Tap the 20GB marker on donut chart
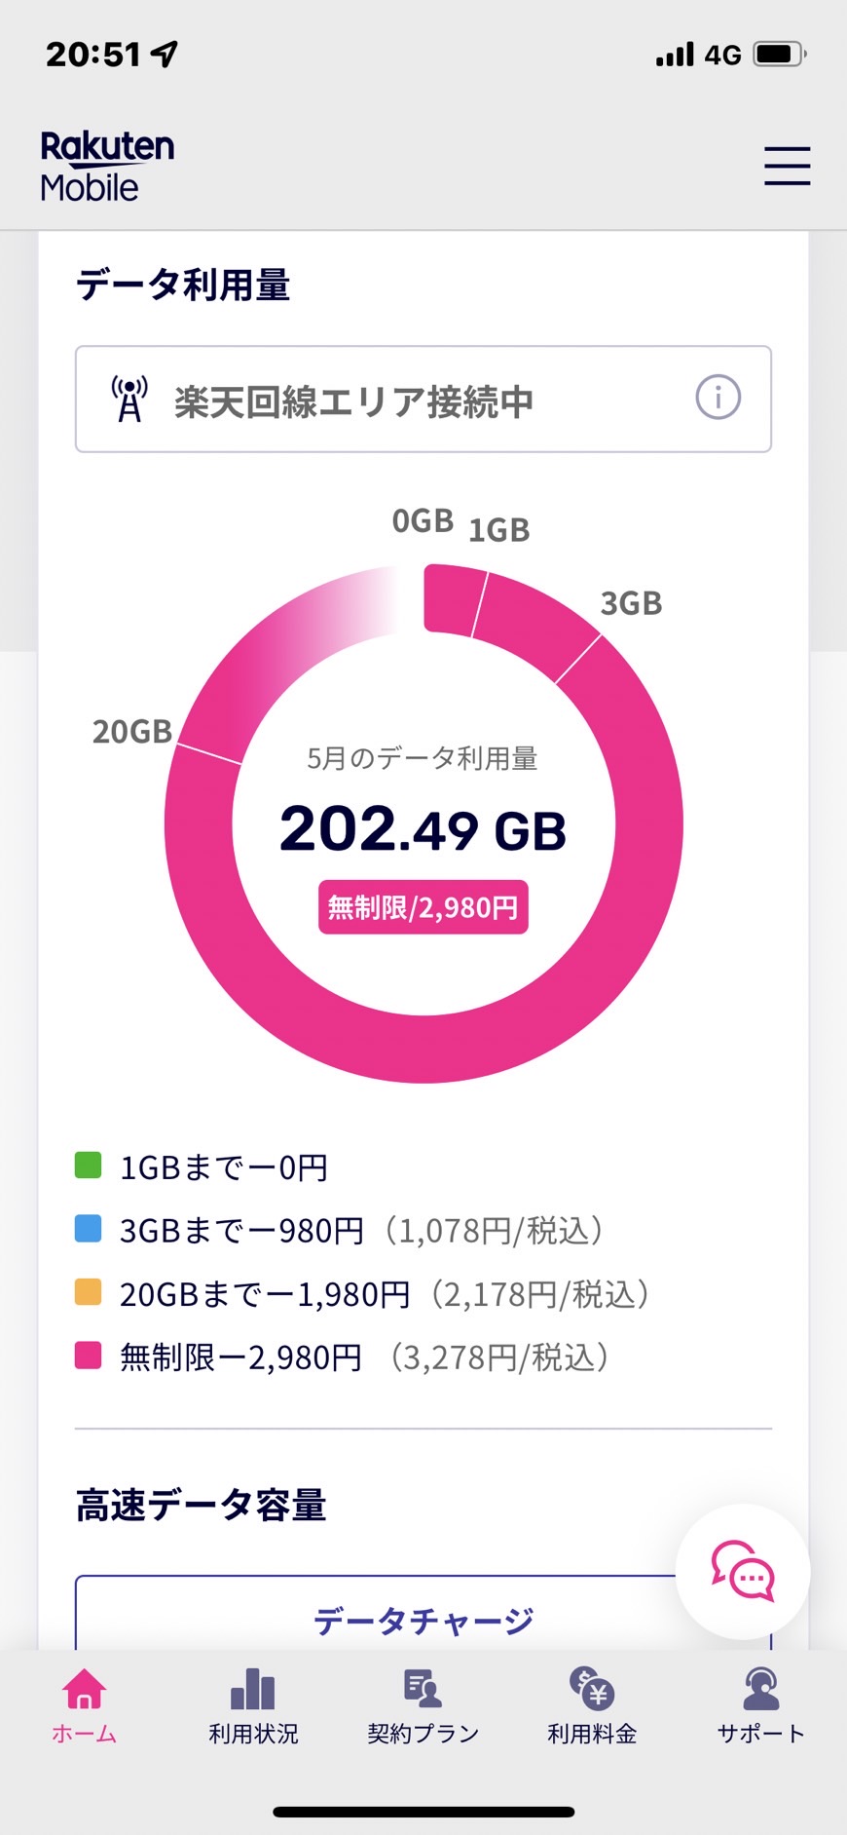This screenshot has height=1835, width=847. [x=132, y=731]
